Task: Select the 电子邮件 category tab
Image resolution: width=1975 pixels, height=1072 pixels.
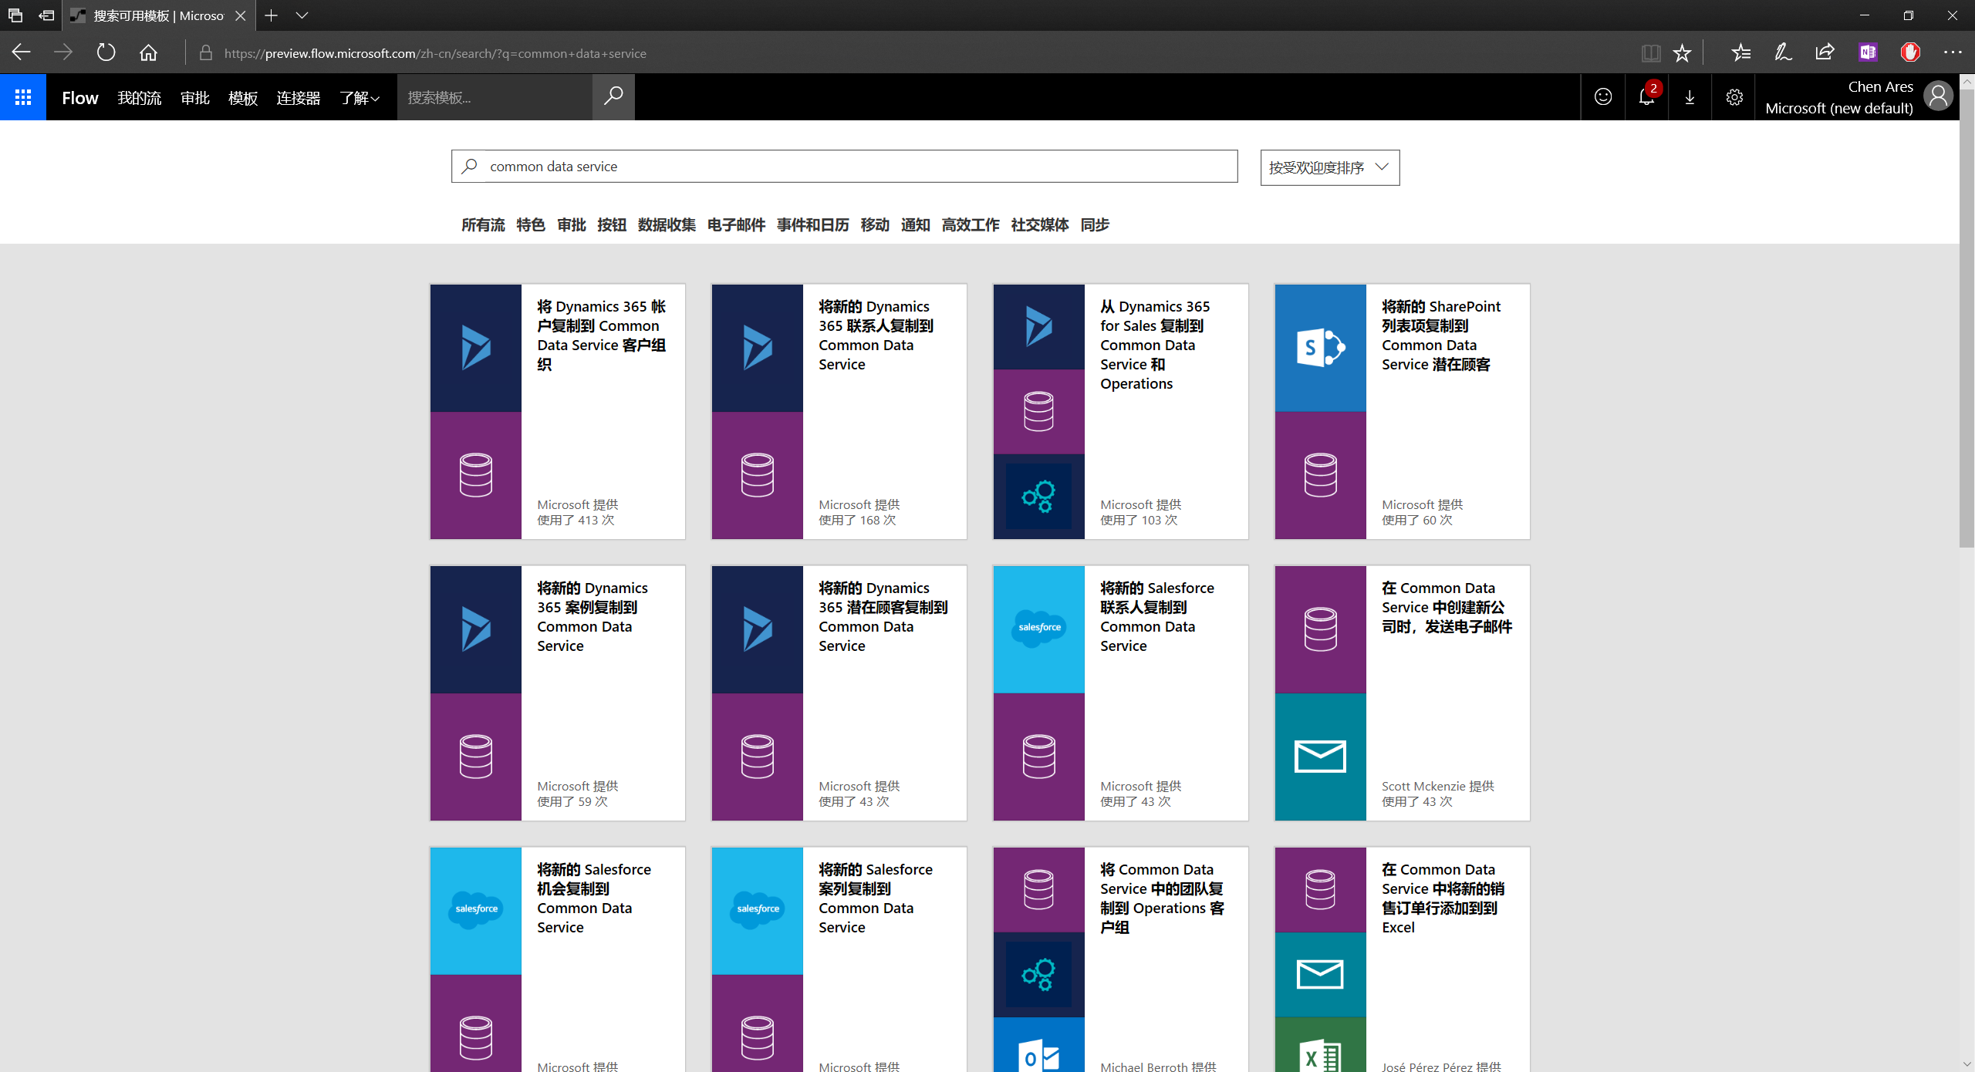Action: (736, 225)
